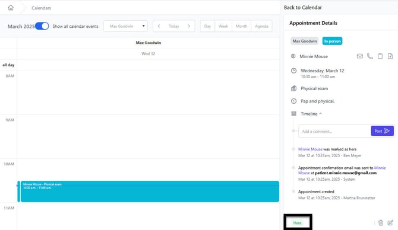
Task: Click the 'Pap and physical.' note text
Action: [x=318, y=101]
